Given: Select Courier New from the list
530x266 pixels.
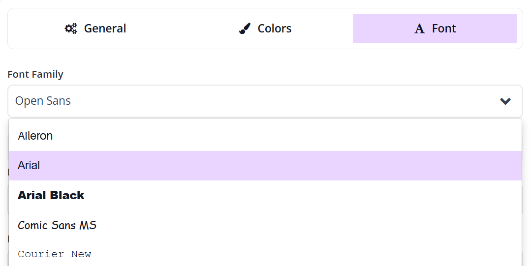Looking at the screenshot, I should click(x=55, y=254).
